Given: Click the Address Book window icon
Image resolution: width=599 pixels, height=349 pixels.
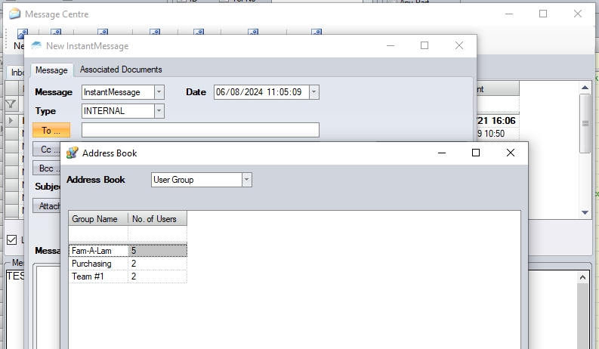Looking at the screenshot, I should (72, 153).
